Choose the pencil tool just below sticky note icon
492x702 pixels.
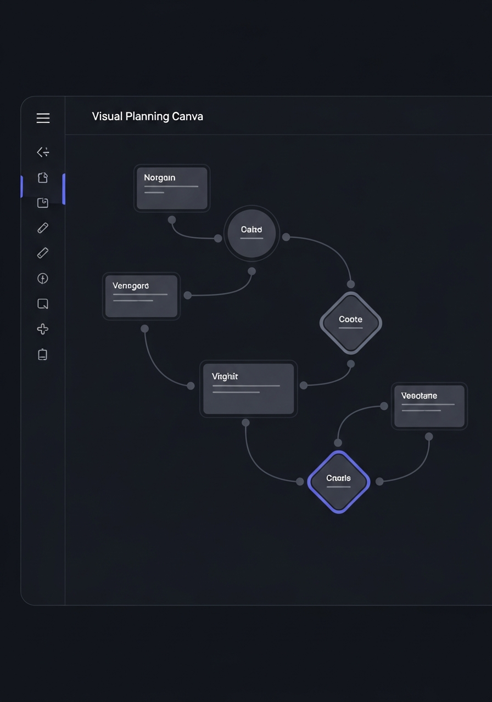[43, 228]
